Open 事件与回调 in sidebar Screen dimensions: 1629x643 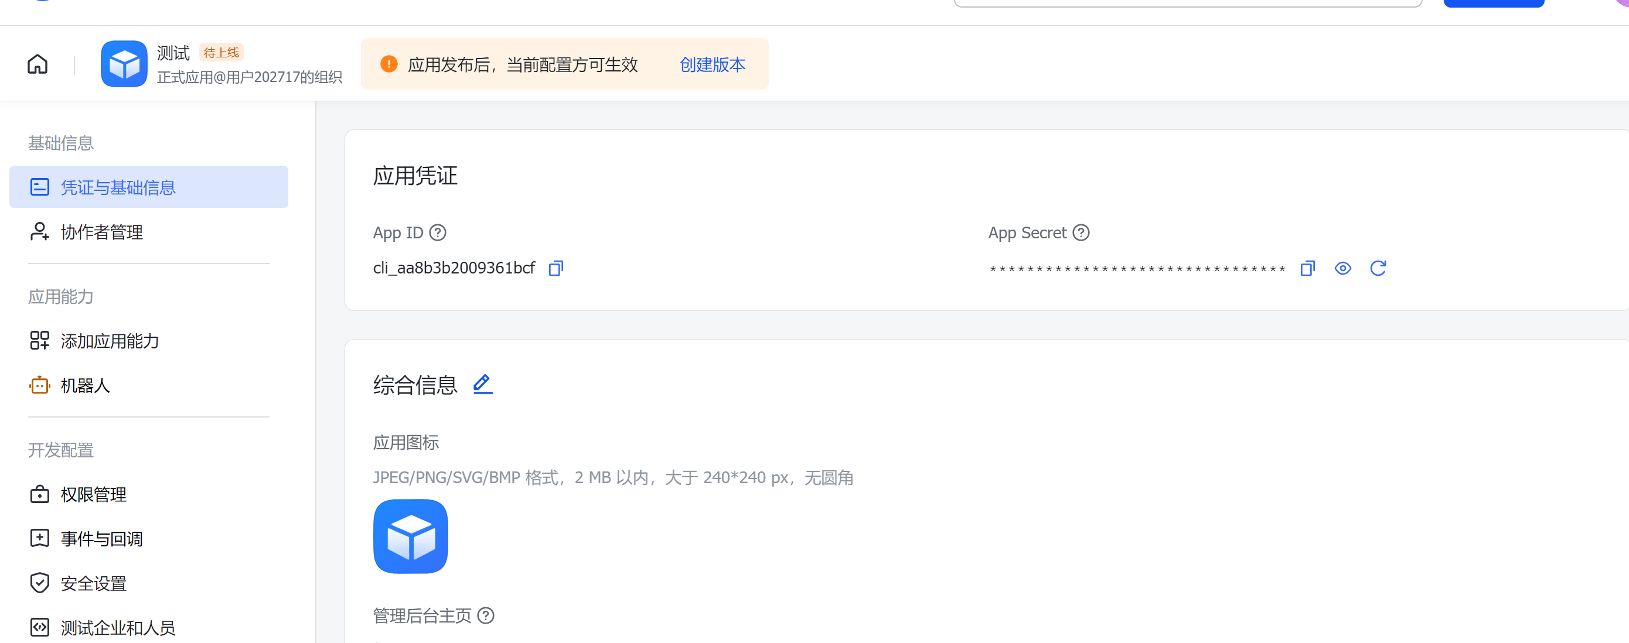(x=149, y=539)
